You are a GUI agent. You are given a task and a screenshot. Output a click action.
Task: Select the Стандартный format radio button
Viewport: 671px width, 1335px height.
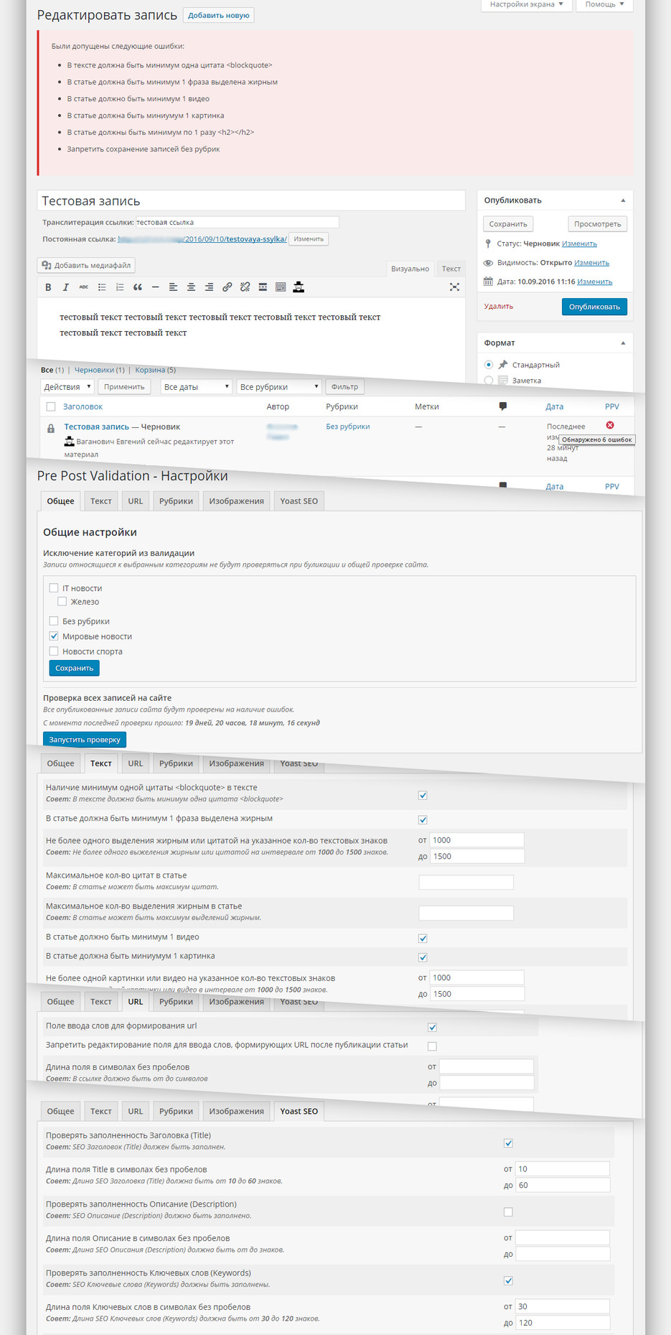tap(489, 365)
